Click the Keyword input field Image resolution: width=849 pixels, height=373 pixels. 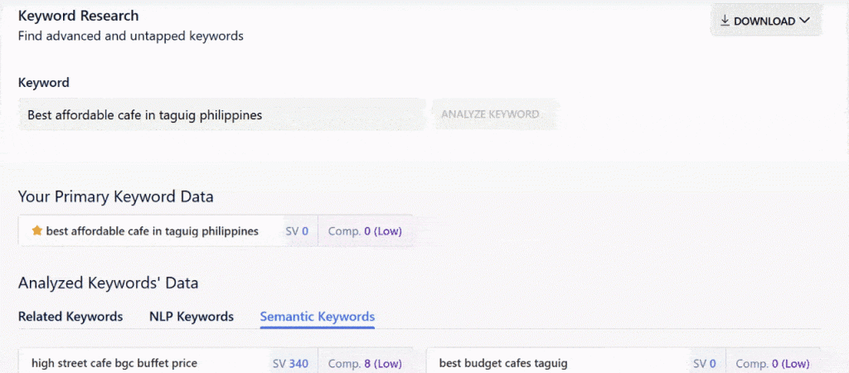pyautogui.click(x=221, y=115)
